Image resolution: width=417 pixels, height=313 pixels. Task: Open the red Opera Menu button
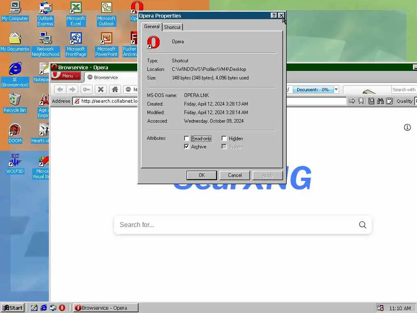coord(66,75)
